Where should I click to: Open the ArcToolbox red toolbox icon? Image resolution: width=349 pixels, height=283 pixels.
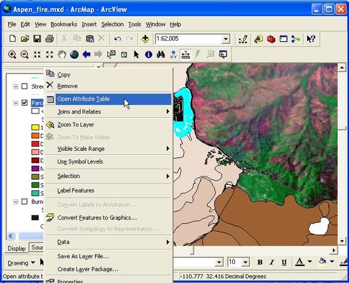pyautogui.click(x=271, y=39)
